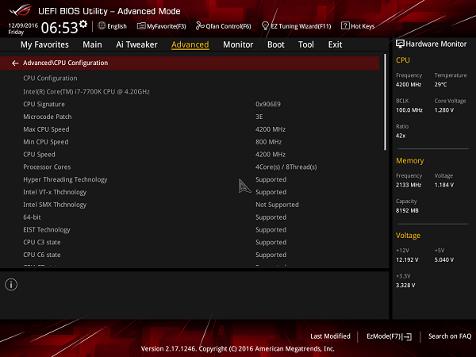Click the 0x906E9 signature value
This screenshot has height=357, width=476.
coord(268,104)
